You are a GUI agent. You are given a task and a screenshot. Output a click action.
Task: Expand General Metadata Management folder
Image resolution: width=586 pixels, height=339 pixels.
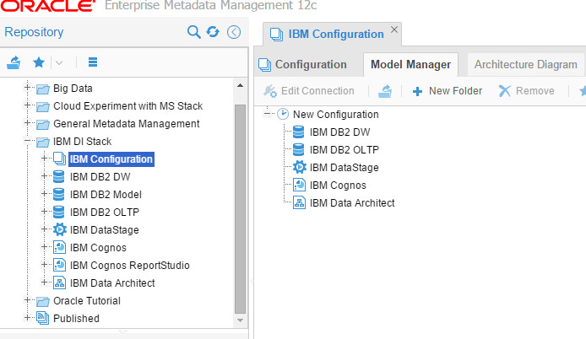(x=27, y=123)
